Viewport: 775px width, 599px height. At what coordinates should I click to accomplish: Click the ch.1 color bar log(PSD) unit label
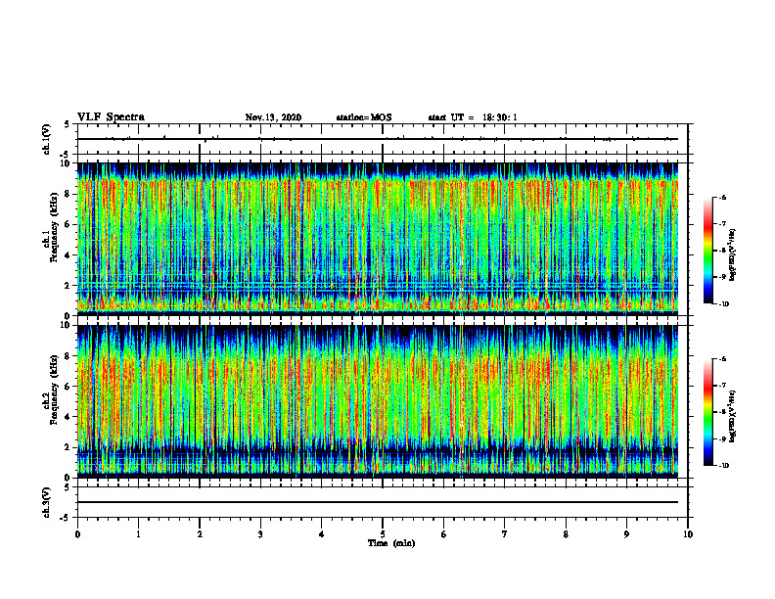point(734,255)
